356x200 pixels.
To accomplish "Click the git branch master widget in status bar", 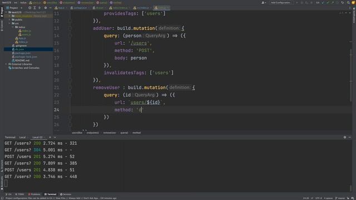I will point(340,198).
